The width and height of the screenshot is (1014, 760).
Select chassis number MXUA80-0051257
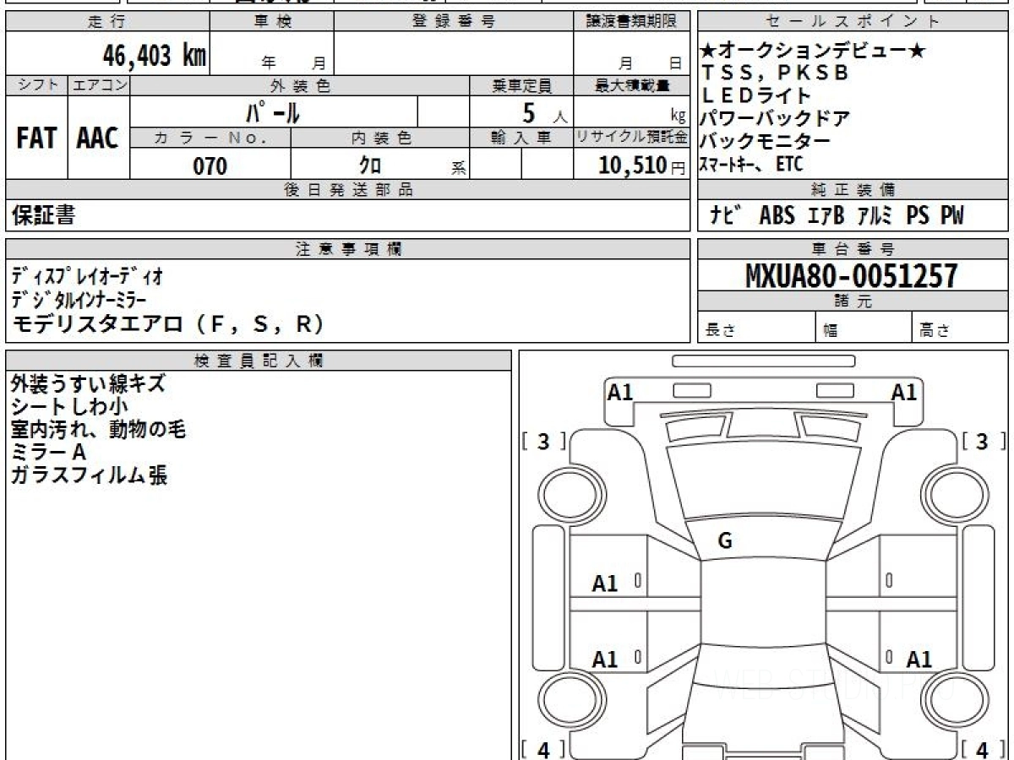pyautogui.click(x=852, y=275)
